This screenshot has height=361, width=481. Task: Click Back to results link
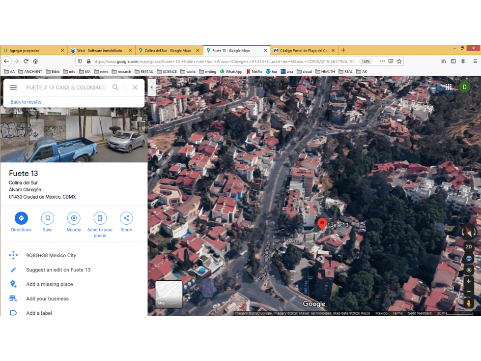(x=26, y=102)
